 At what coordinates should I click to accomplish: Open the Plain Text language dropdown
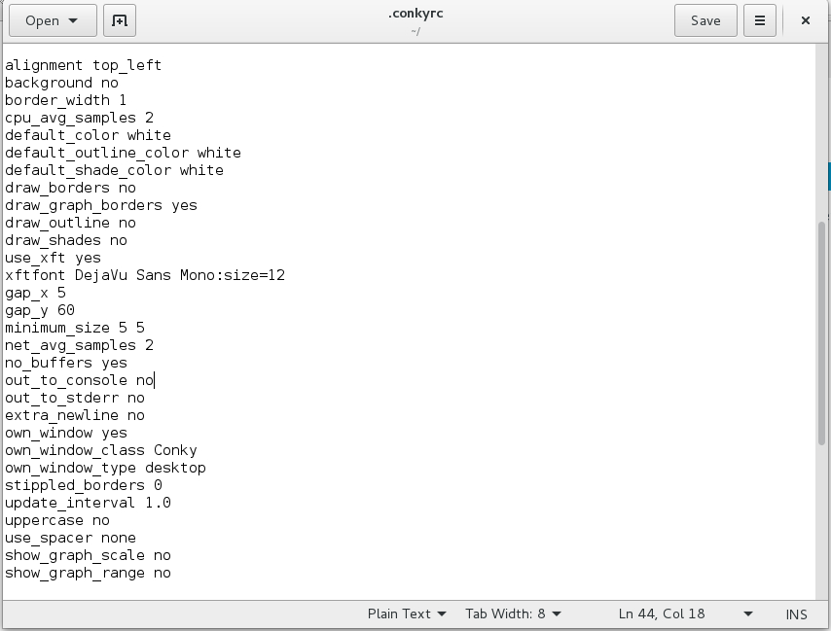[407, 613]
